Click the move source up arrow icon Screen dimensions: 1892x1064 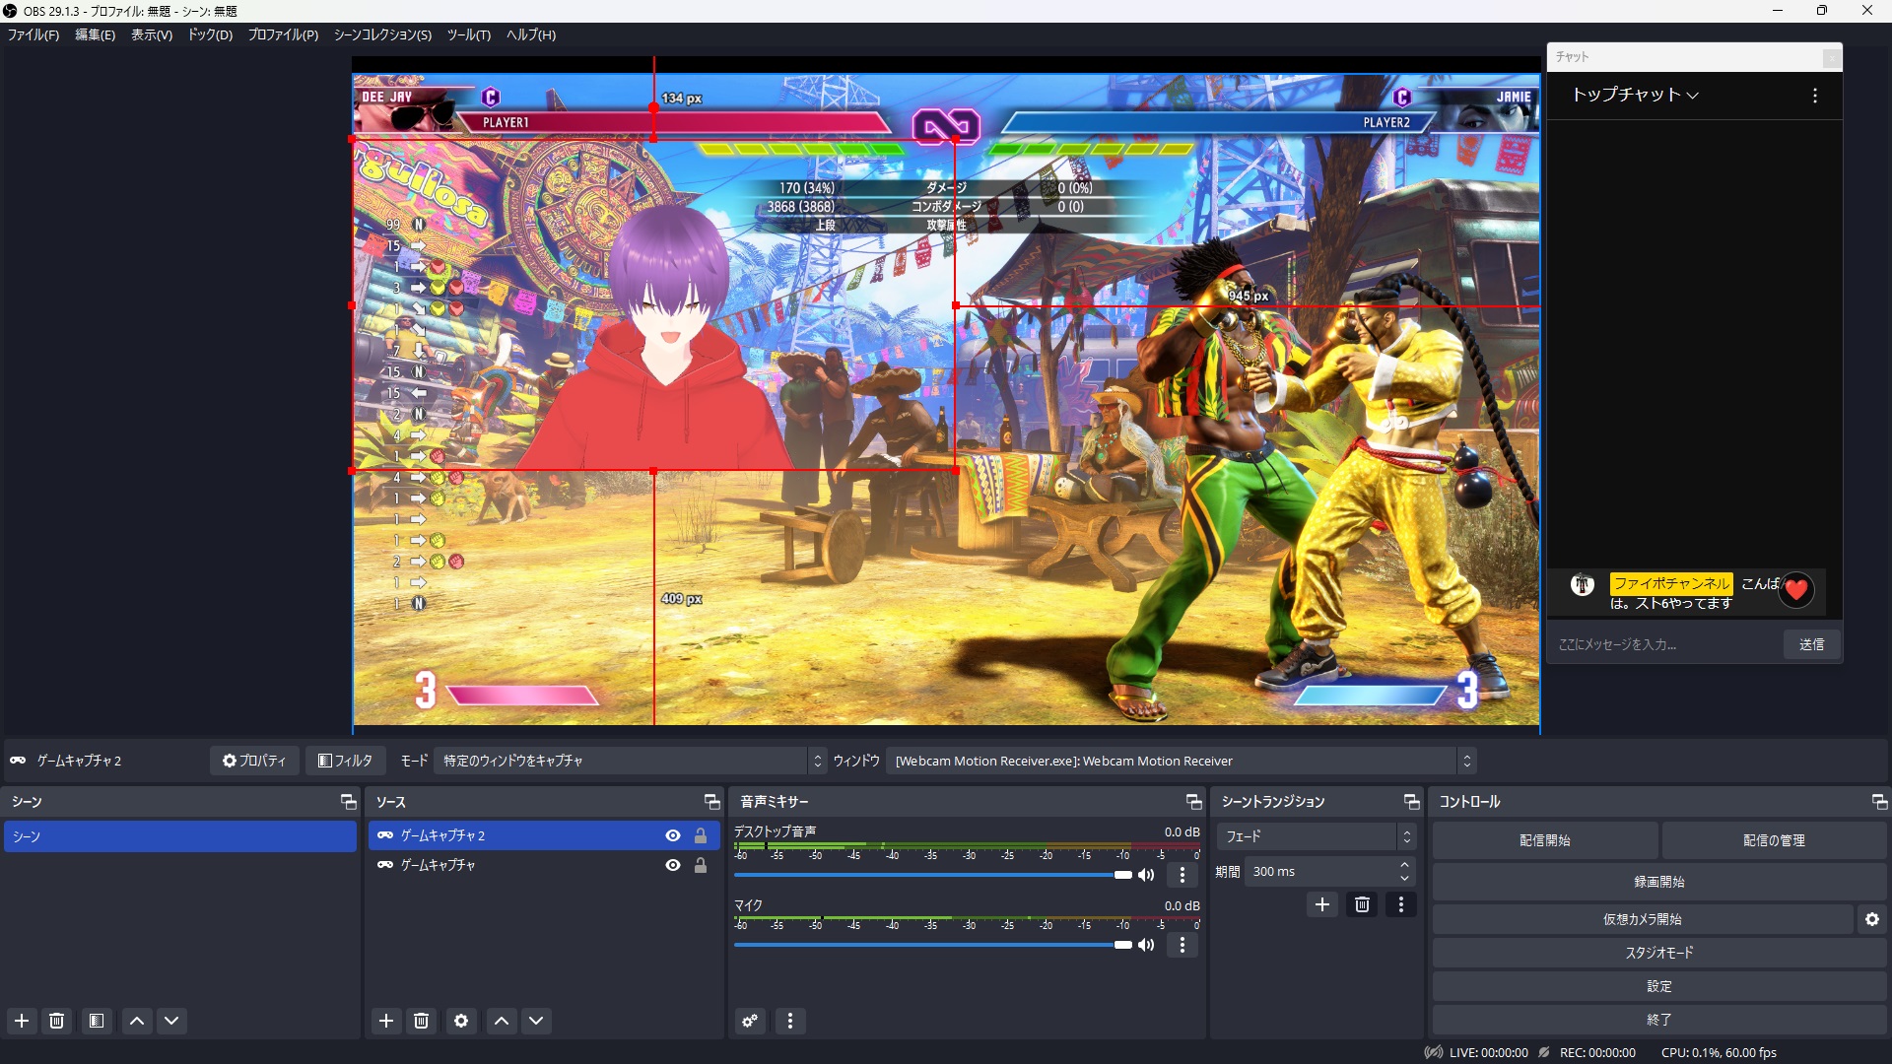[501, 1022]
